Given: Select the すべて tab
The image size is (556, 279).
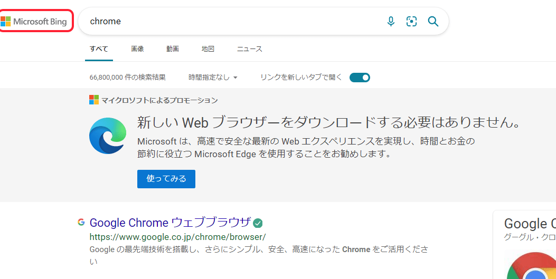Looking at the screenshot, I should (99, 49).
